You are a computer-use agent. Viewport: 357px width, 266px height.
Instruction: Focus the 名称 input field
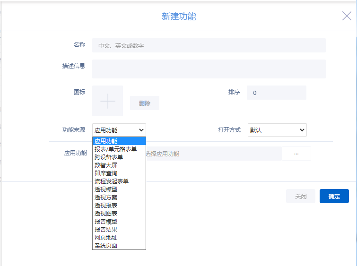tap(209, 45)
